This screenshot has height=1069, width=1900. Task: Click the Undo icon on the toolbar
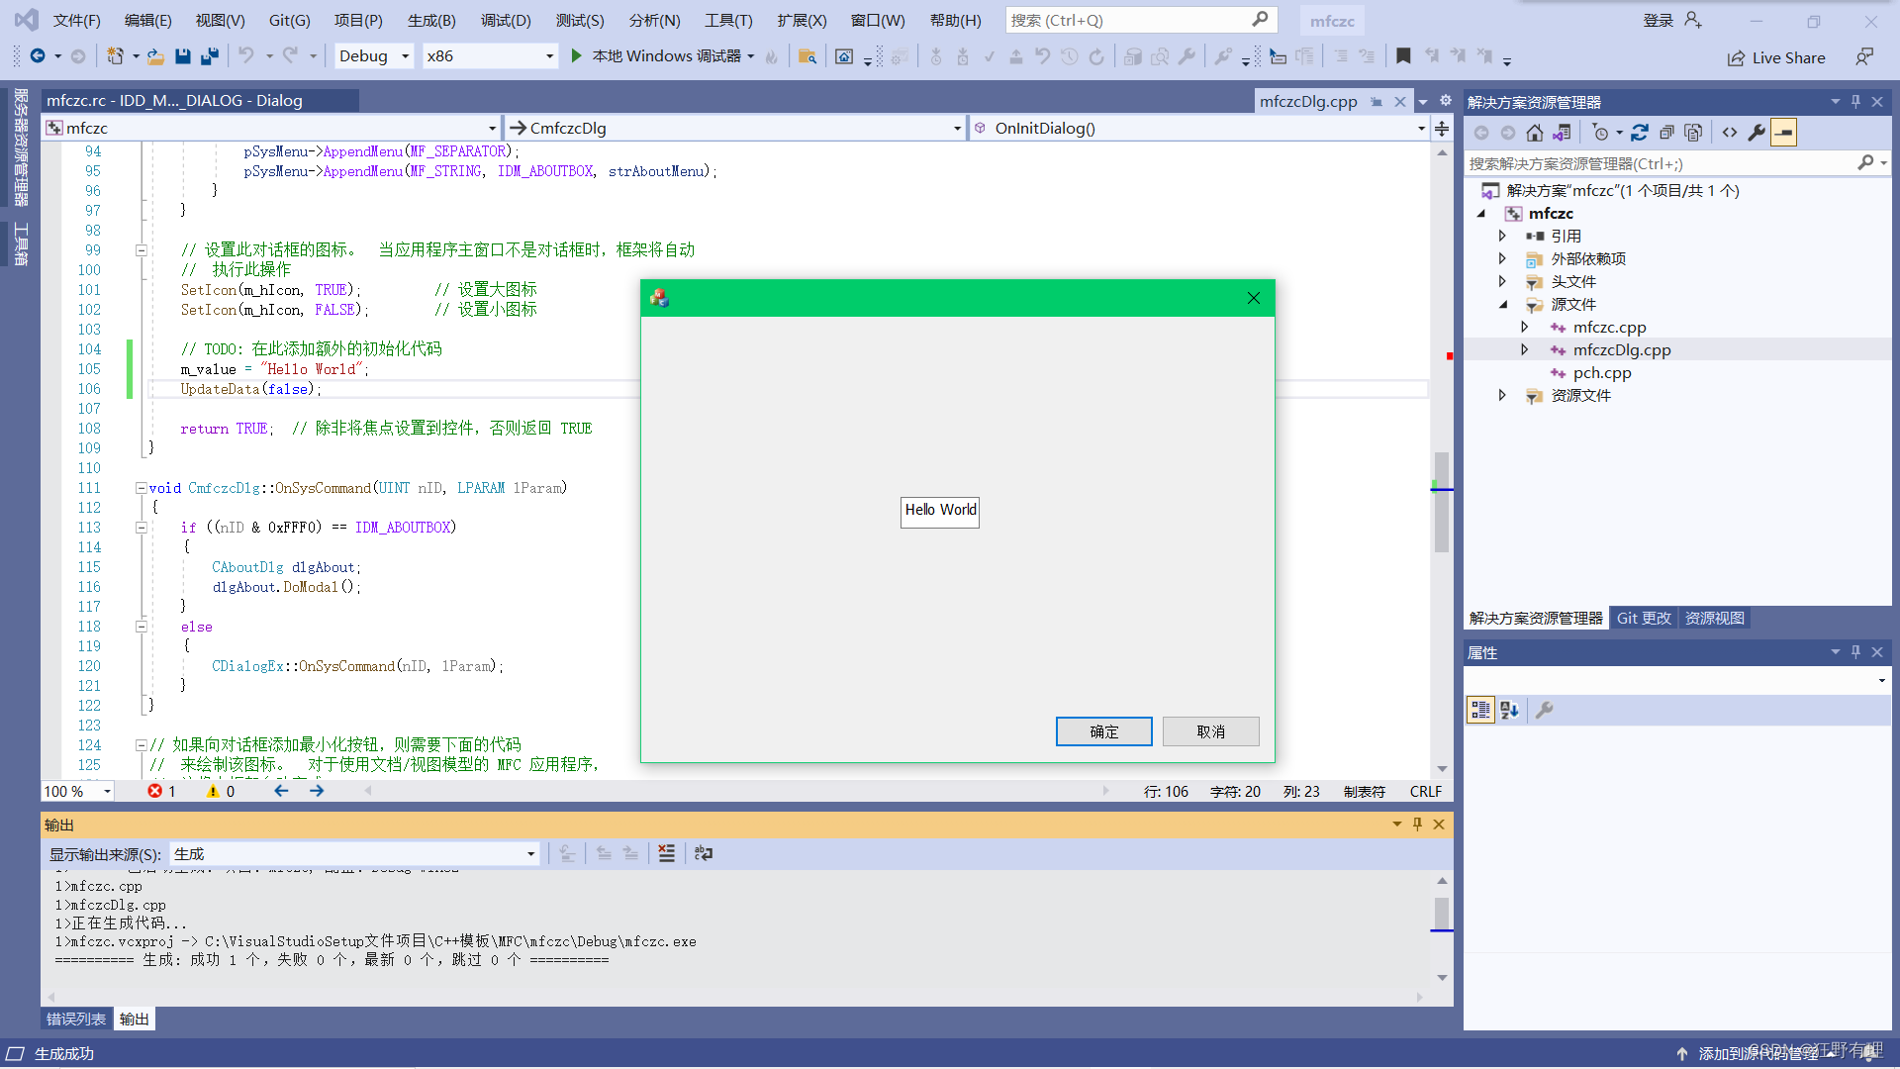point(246,56)
